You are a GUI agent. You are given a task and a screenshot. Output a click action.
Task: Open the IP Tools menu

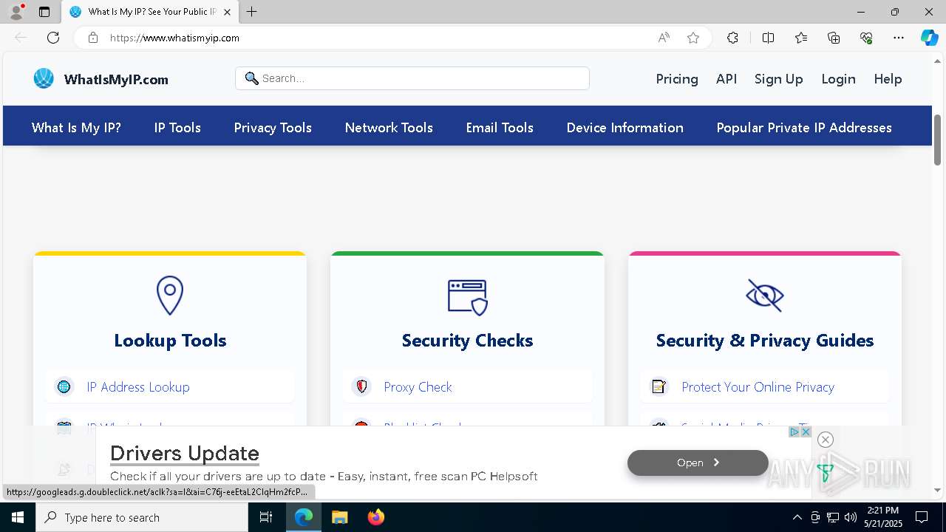[177, 128]
